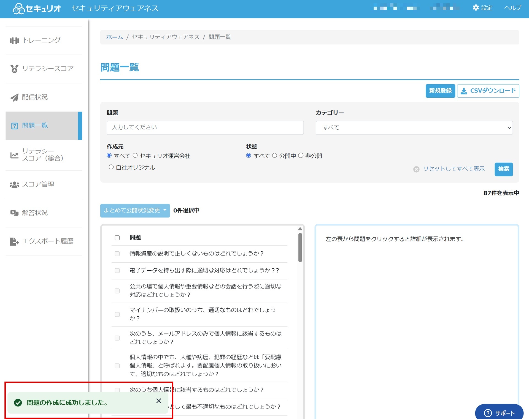The width and height of the screenshot is (529, 419).
Task: Open エクスポート履歴 in the sidebar
Action: tap(44, 241)
